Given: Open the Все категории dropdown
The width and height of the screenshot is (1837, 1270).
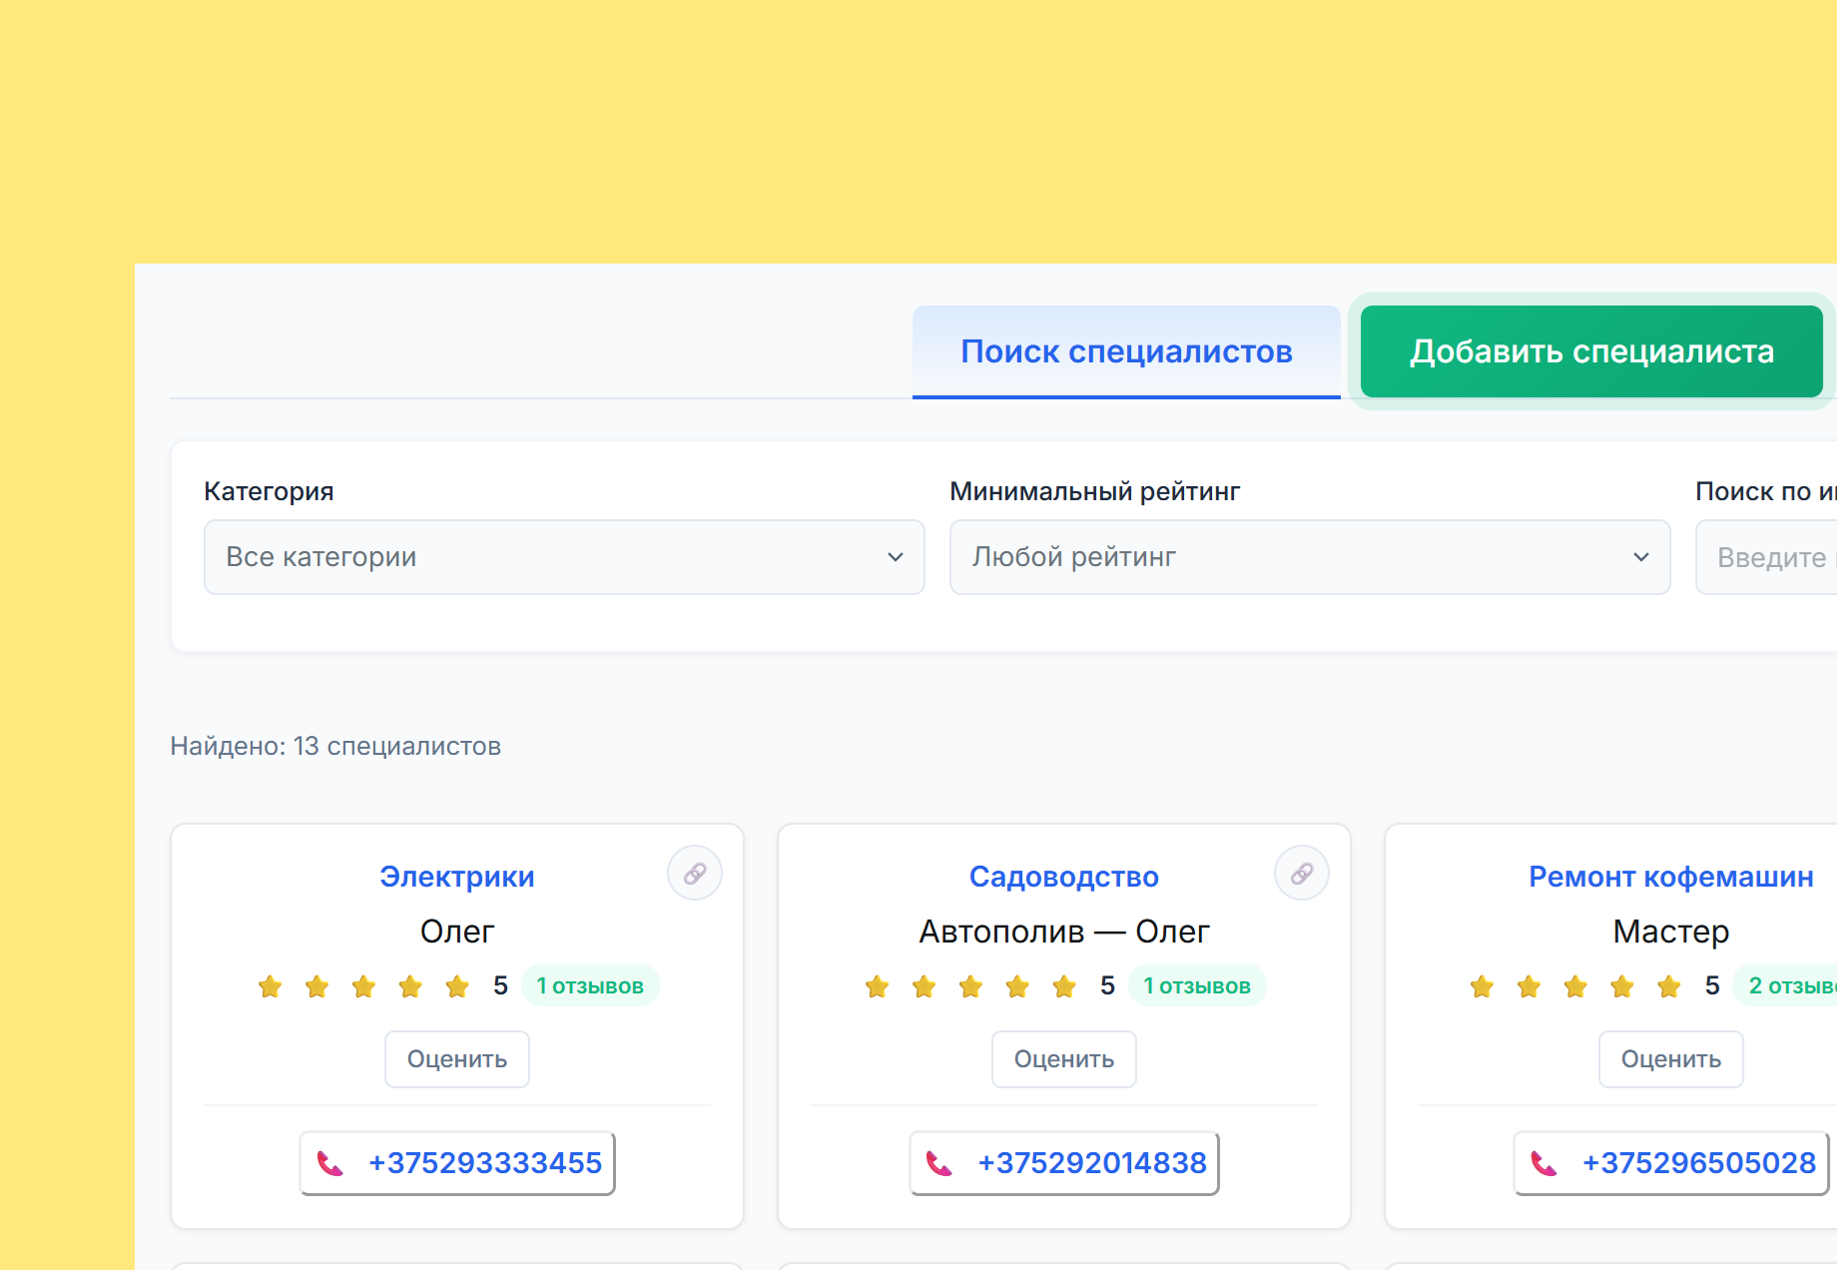Looking at the screenshot, I should tap(564, 557).
